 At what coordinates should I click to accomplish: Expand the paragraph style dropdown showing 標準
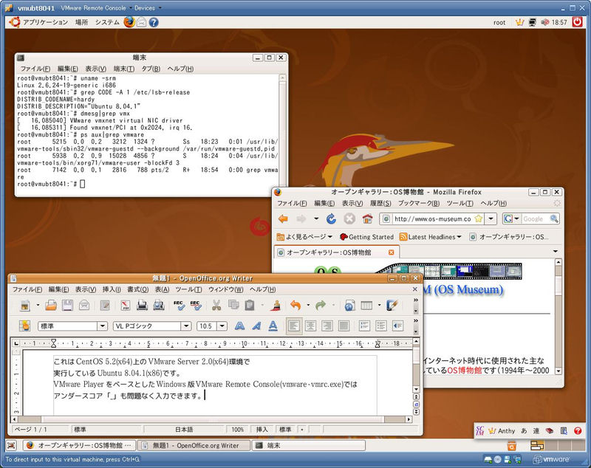[x=102, y=326]
